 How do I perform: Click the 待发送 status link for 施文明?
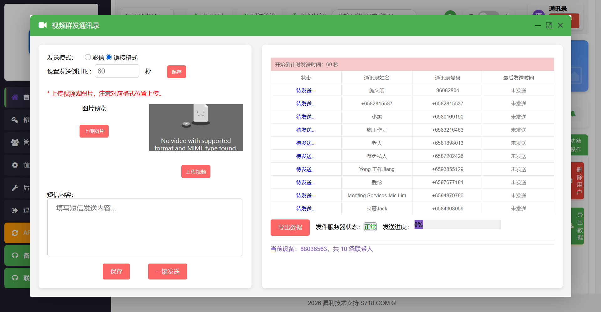(x=306, y=91)
